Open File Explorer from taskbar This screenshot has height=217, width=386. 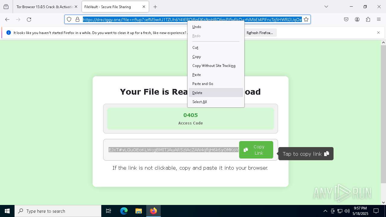point(138,211)
